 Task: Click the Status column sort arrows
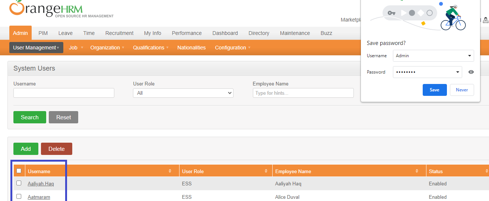pyautogui.click(x=486, y=171)
